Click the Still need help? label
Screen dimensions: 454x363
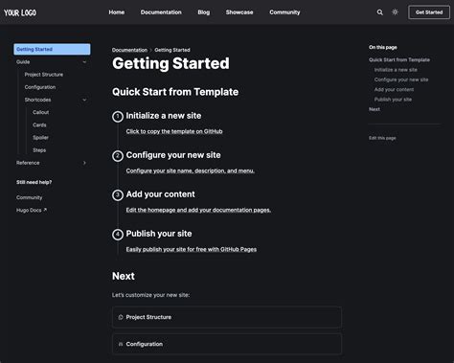coord(34,182)
